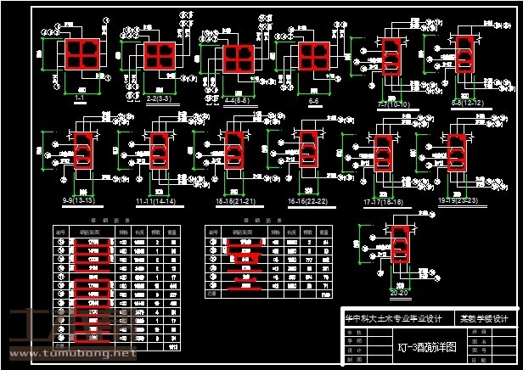This screenshot has height=370, width=523.
Task: Click the 华中科大土木专业毕业设计 title block cell
Action: tap(394, 319)
